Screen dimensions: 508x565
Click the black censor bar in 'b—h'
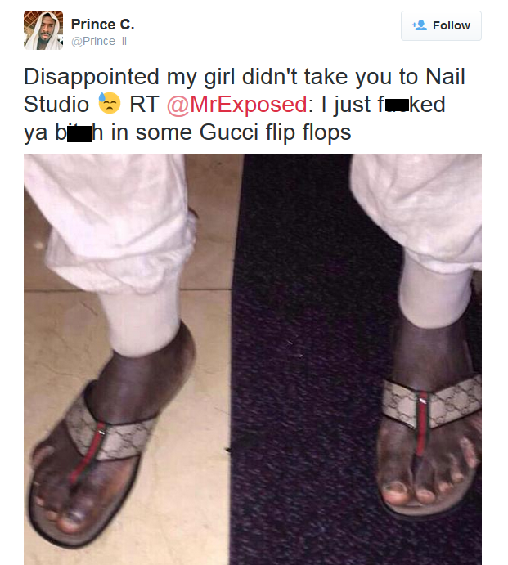pyautogui.click(x=79, y=133)
